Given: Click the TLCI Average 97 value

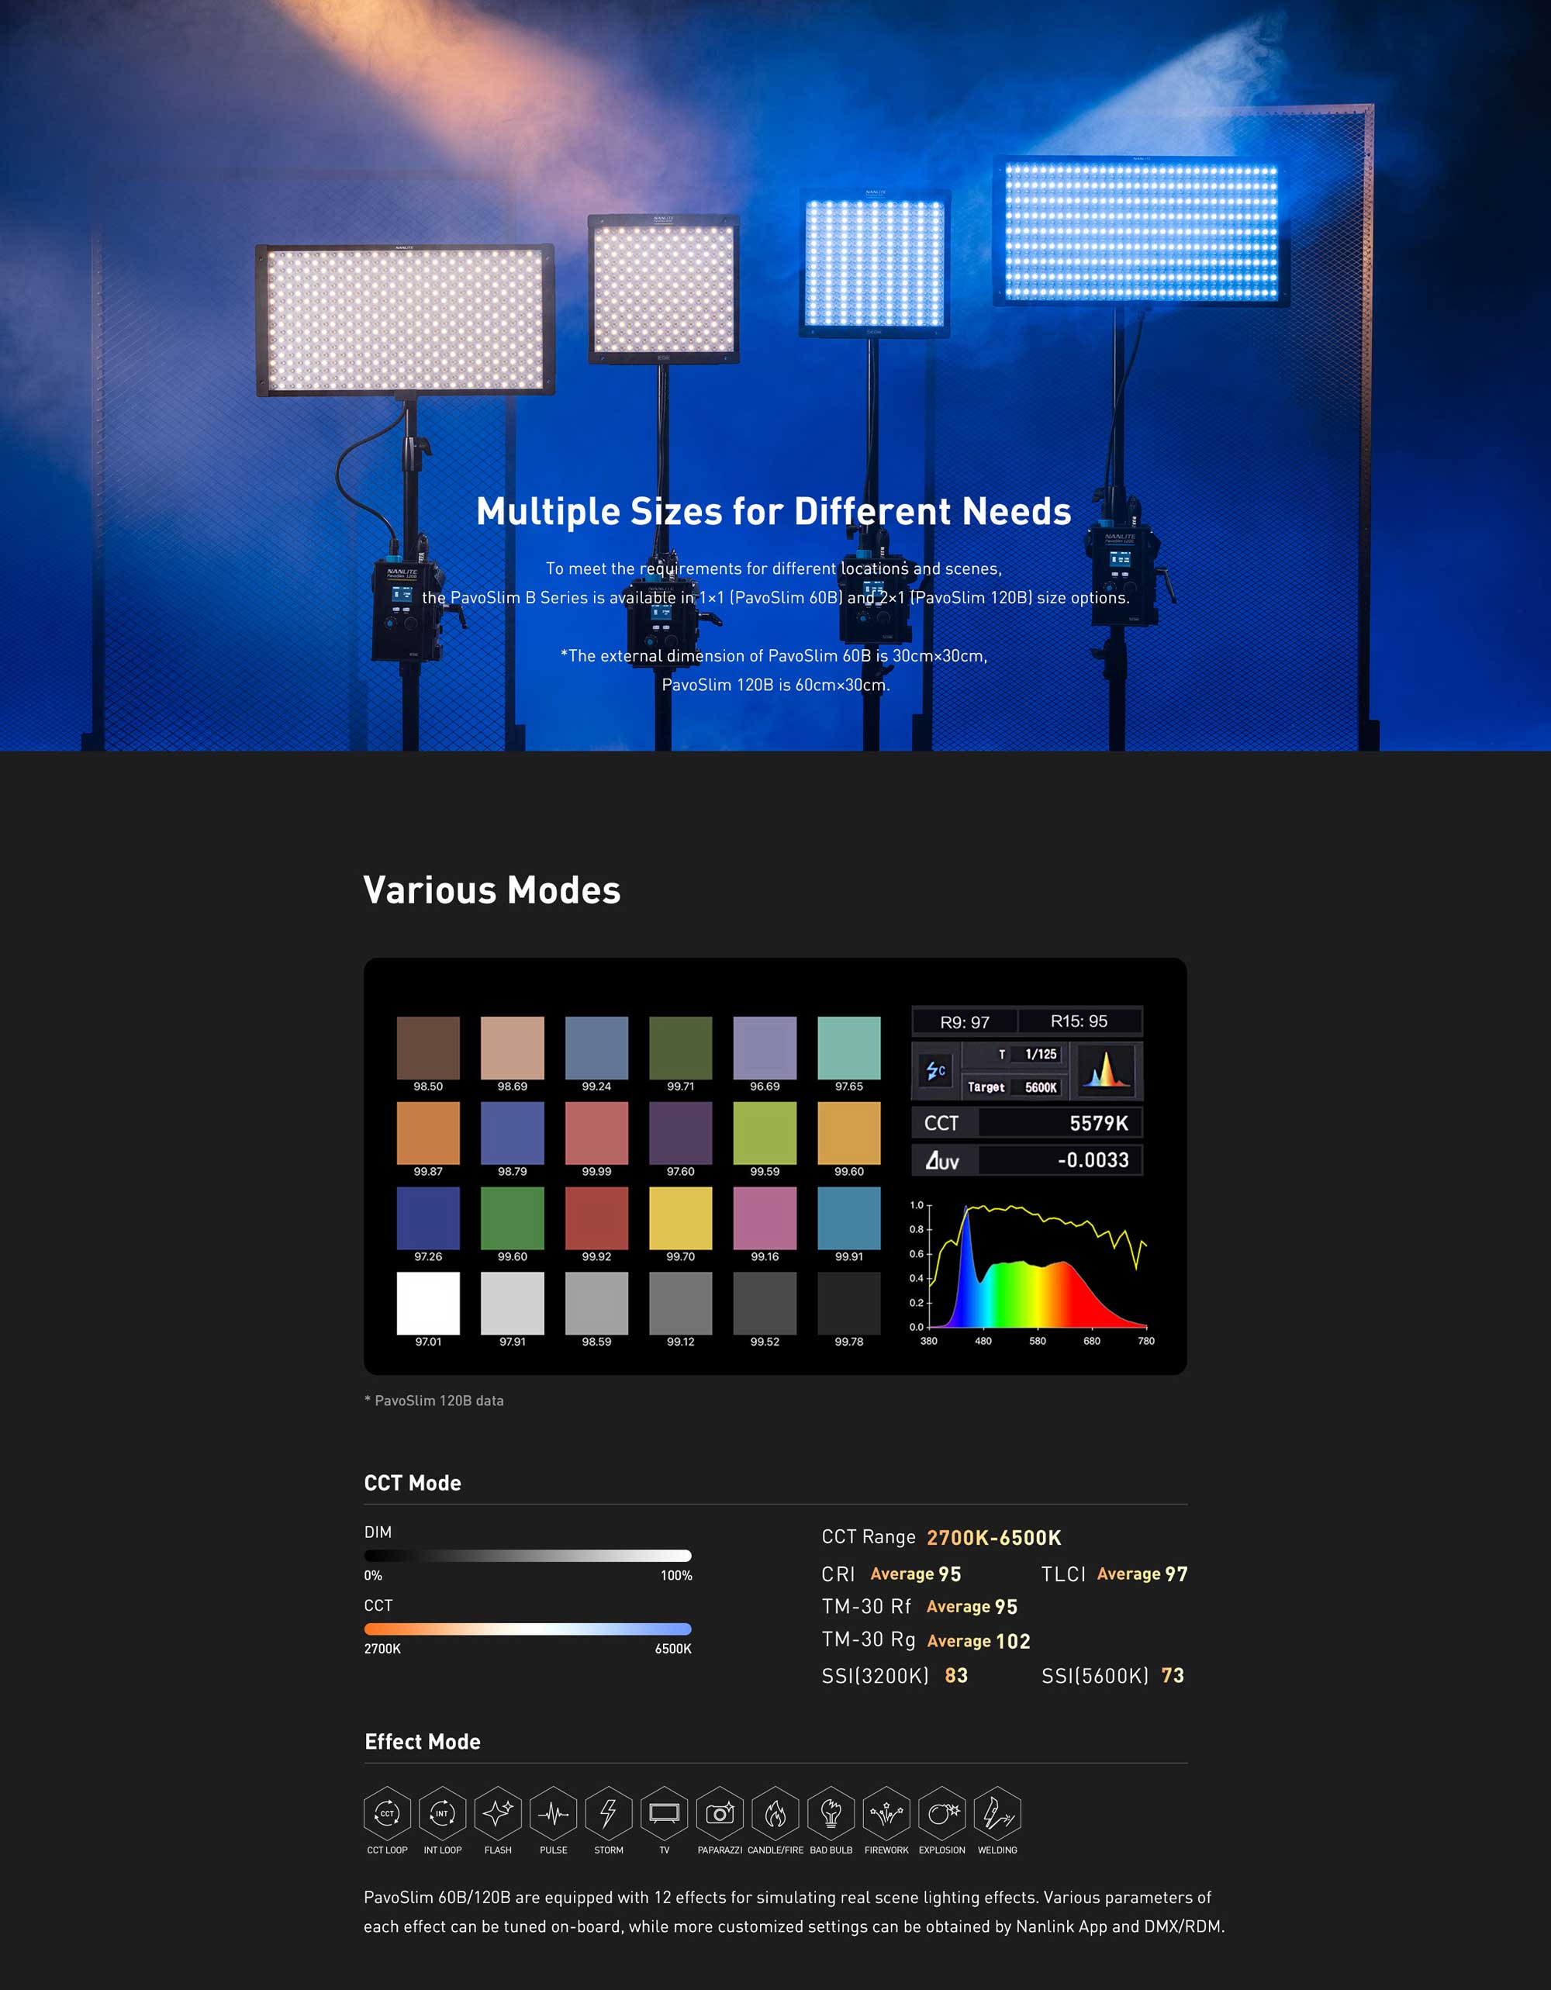Looking at the screenshot, I should 1143,1574.
